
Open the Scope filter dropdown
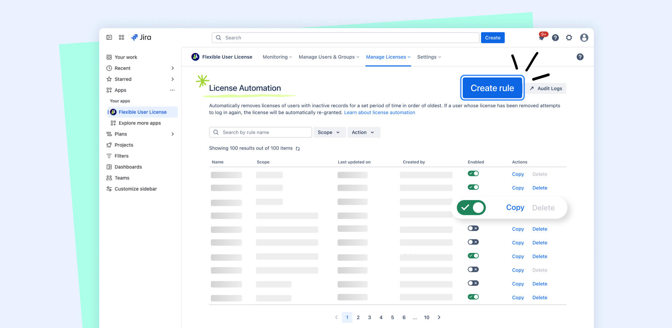(329, 132)
